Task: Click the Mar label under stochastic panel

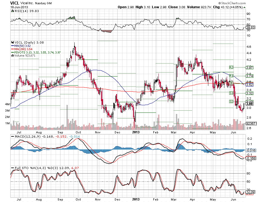Action: tap(174, 200)
